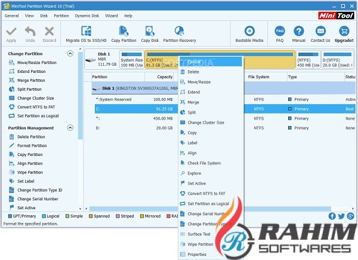This screenshot has width=358, height=260.
Task: Choose Extend Partition in sidebar
Action: (x=27, y=71)
